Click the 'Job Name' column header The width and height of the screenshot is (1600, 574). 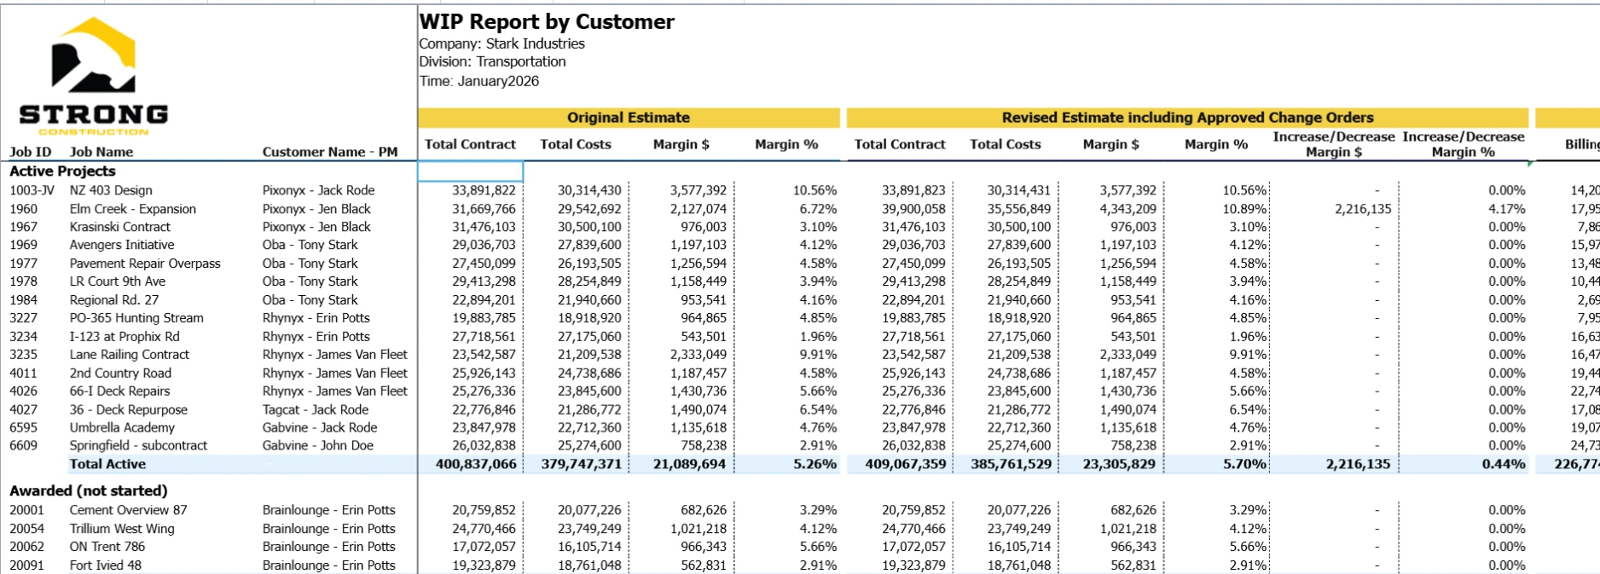point(101,152)
